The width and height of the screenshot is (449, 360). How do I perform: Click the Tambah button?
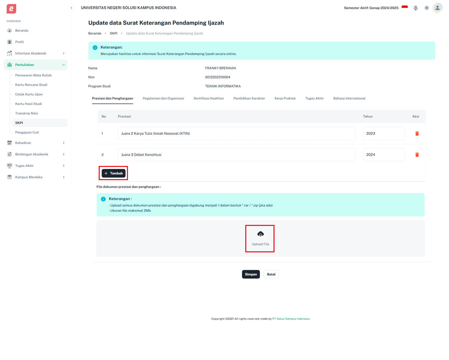114,173
